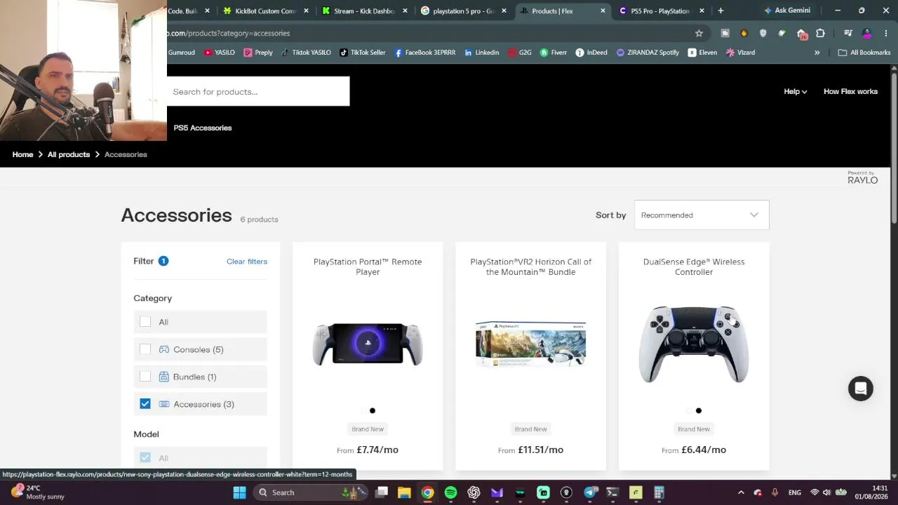The height and width of the screenshot is (505, 898).
Task: Click the PlayStation Portal product image
Action: coord(368,344)
